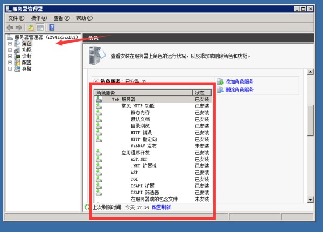323x232 pixels.
Task: Open the 操作(A) menu
Action: coord(39,18)
